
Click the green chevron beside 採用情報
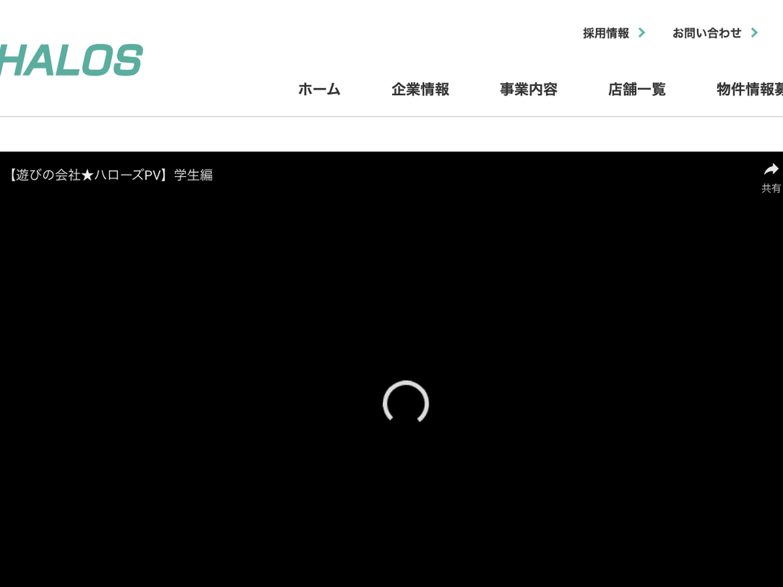pyautogui.click(x=641, y=33)
